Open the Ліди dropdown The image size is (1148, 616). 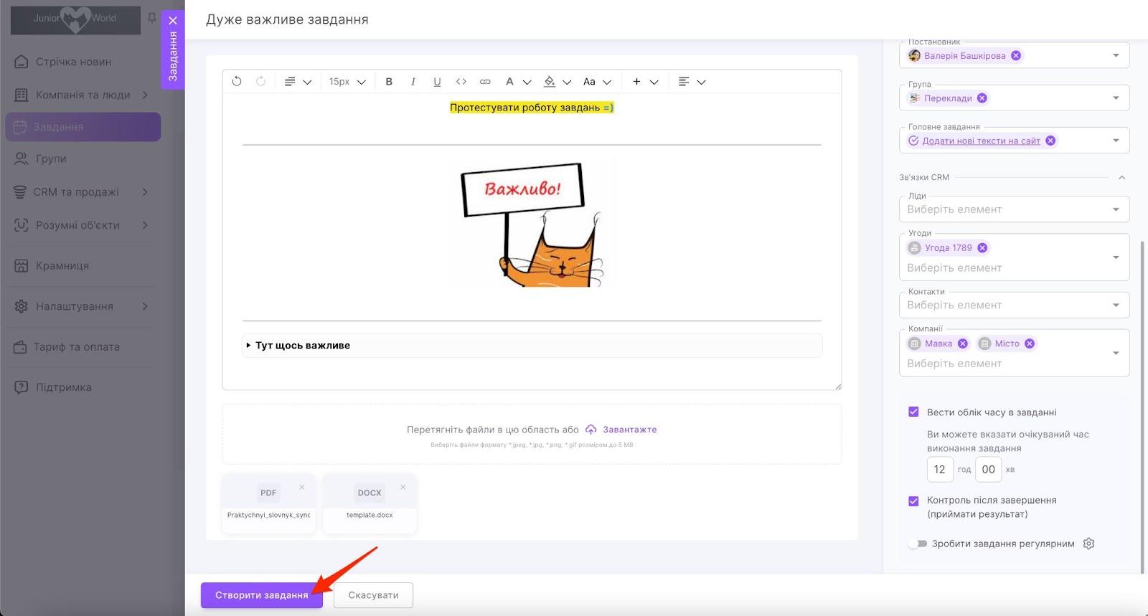(x=1014, y=209)
